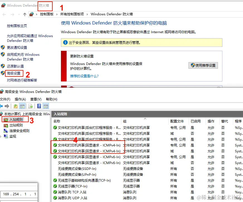This screenshot has height=202, width=243.
Task: Click the green check icon of 消息队列 TCP 入站
Action: point(55,192)
